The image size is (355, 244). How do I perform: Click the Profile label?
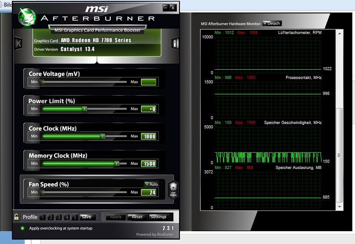(x=30, y=217)
